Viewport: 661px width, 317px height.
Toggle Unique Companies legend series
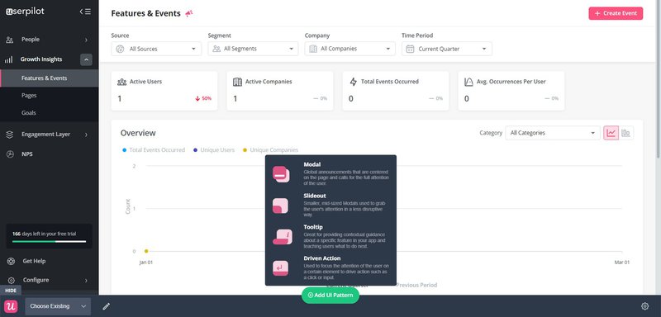[270, 150]
